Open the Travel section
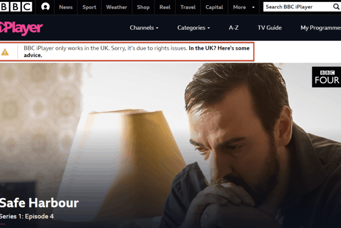The image size is (341, 228). tap(188, 7)
